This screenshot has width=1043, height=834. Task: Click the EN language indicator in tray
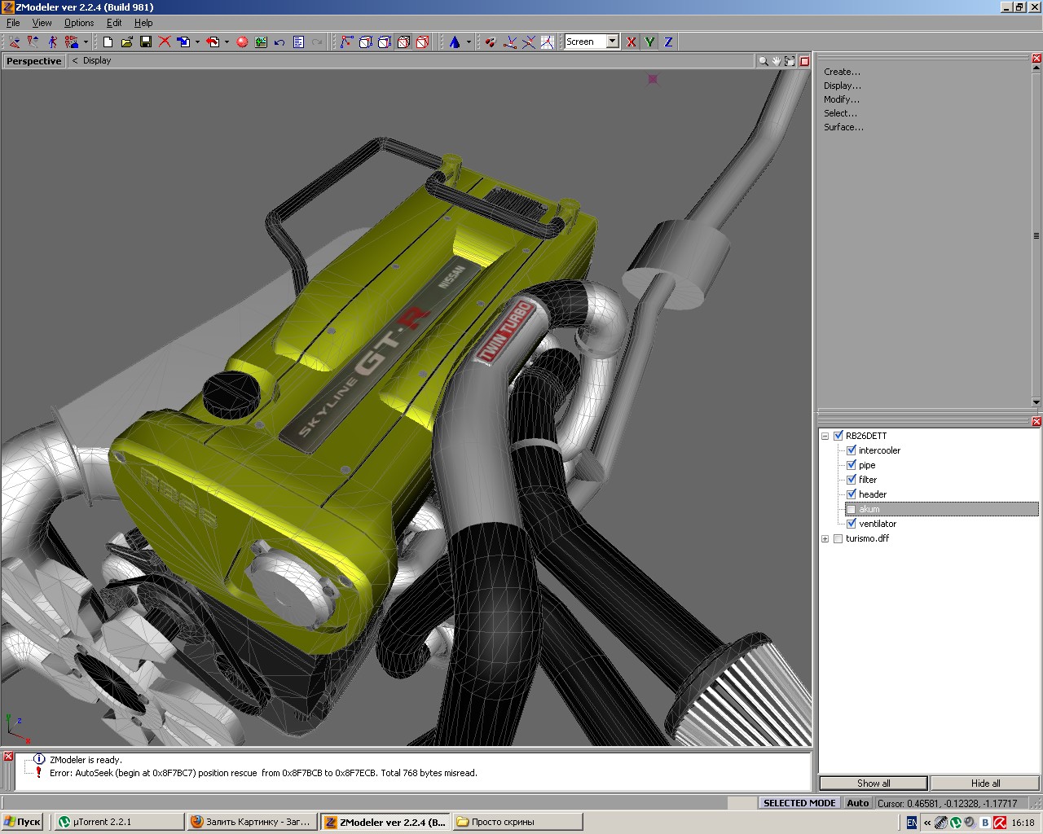tap(911, 823)
